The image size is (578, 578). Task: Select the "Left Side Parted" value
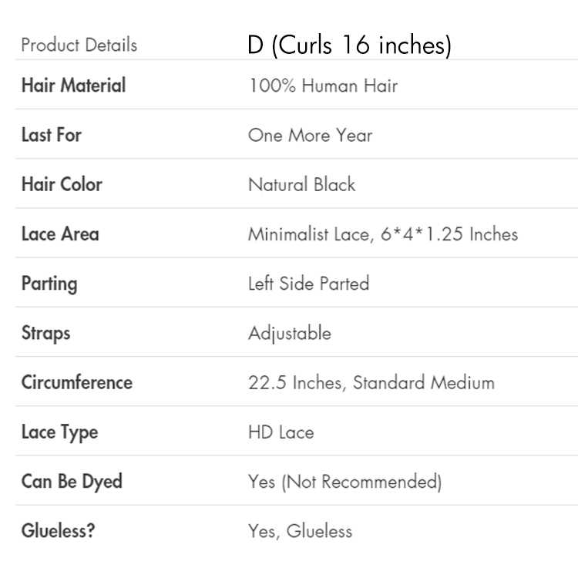pos(308,284)
